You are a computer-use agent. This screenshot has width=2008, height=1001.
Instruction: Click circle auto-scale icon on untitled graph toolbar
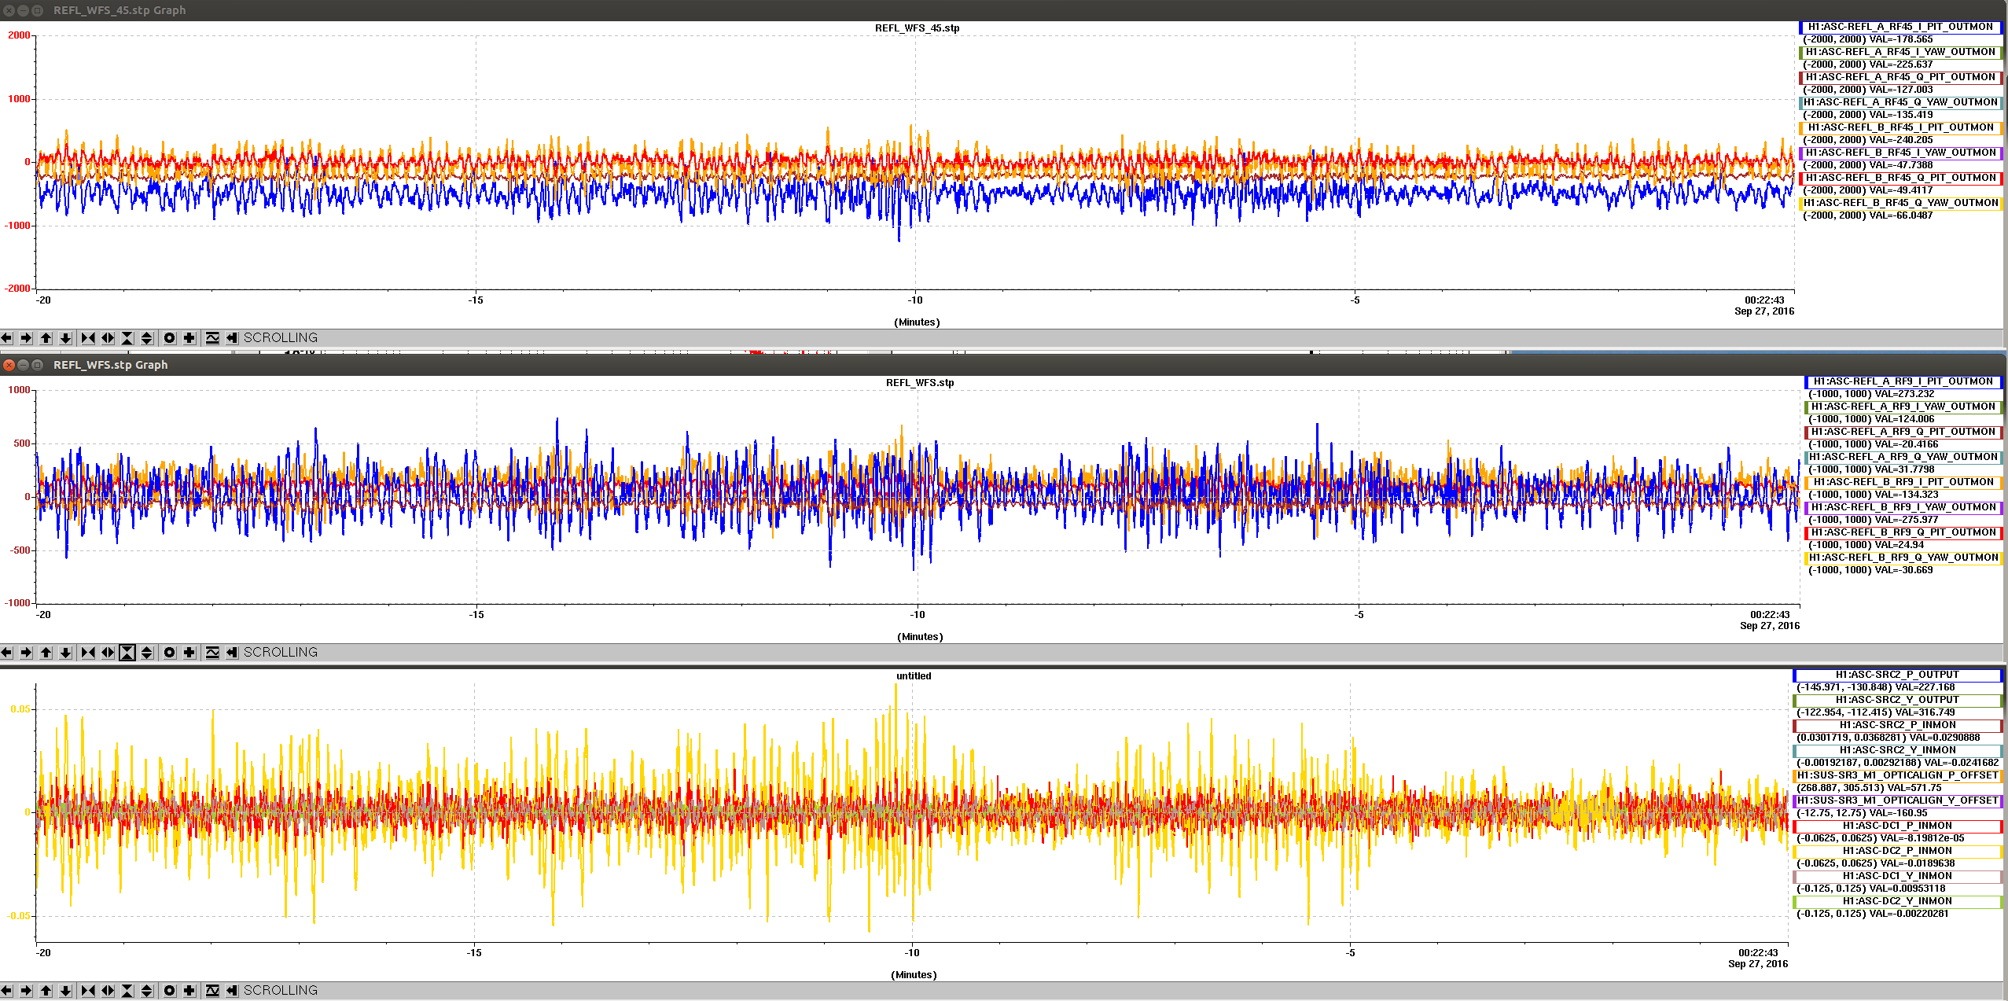tap(169, 991)
